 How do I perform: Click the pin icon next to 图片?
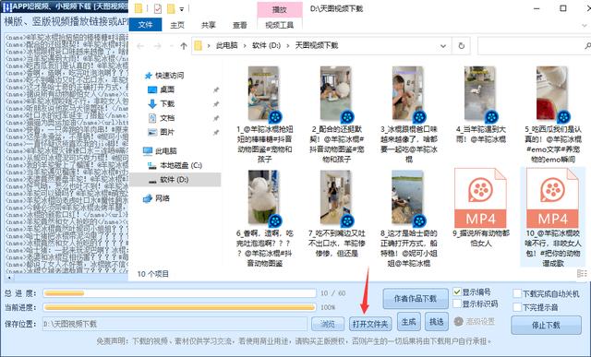point(216,132)
